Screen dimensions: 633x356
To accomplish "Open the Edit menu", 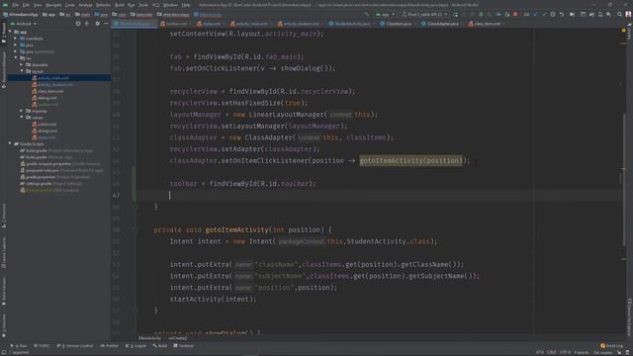I will (x=26, y=5).
